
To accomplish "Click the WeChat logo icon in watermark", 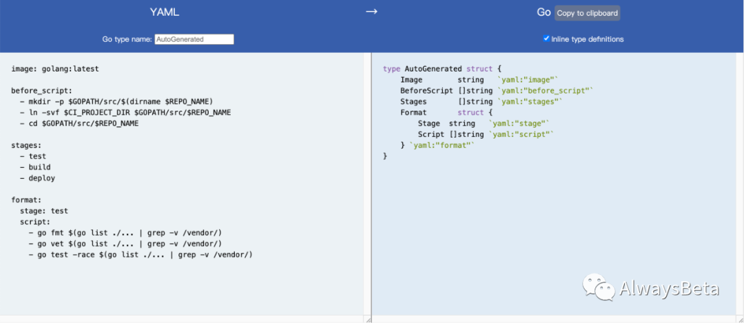I will [598, 287].
